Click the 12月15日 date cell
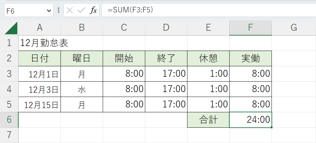 (40, 104)
